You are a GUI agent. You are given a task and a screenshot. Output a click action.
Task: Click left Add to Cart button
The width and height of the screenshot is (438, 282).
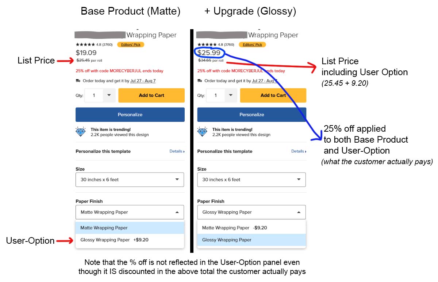(x=151, y=95)
